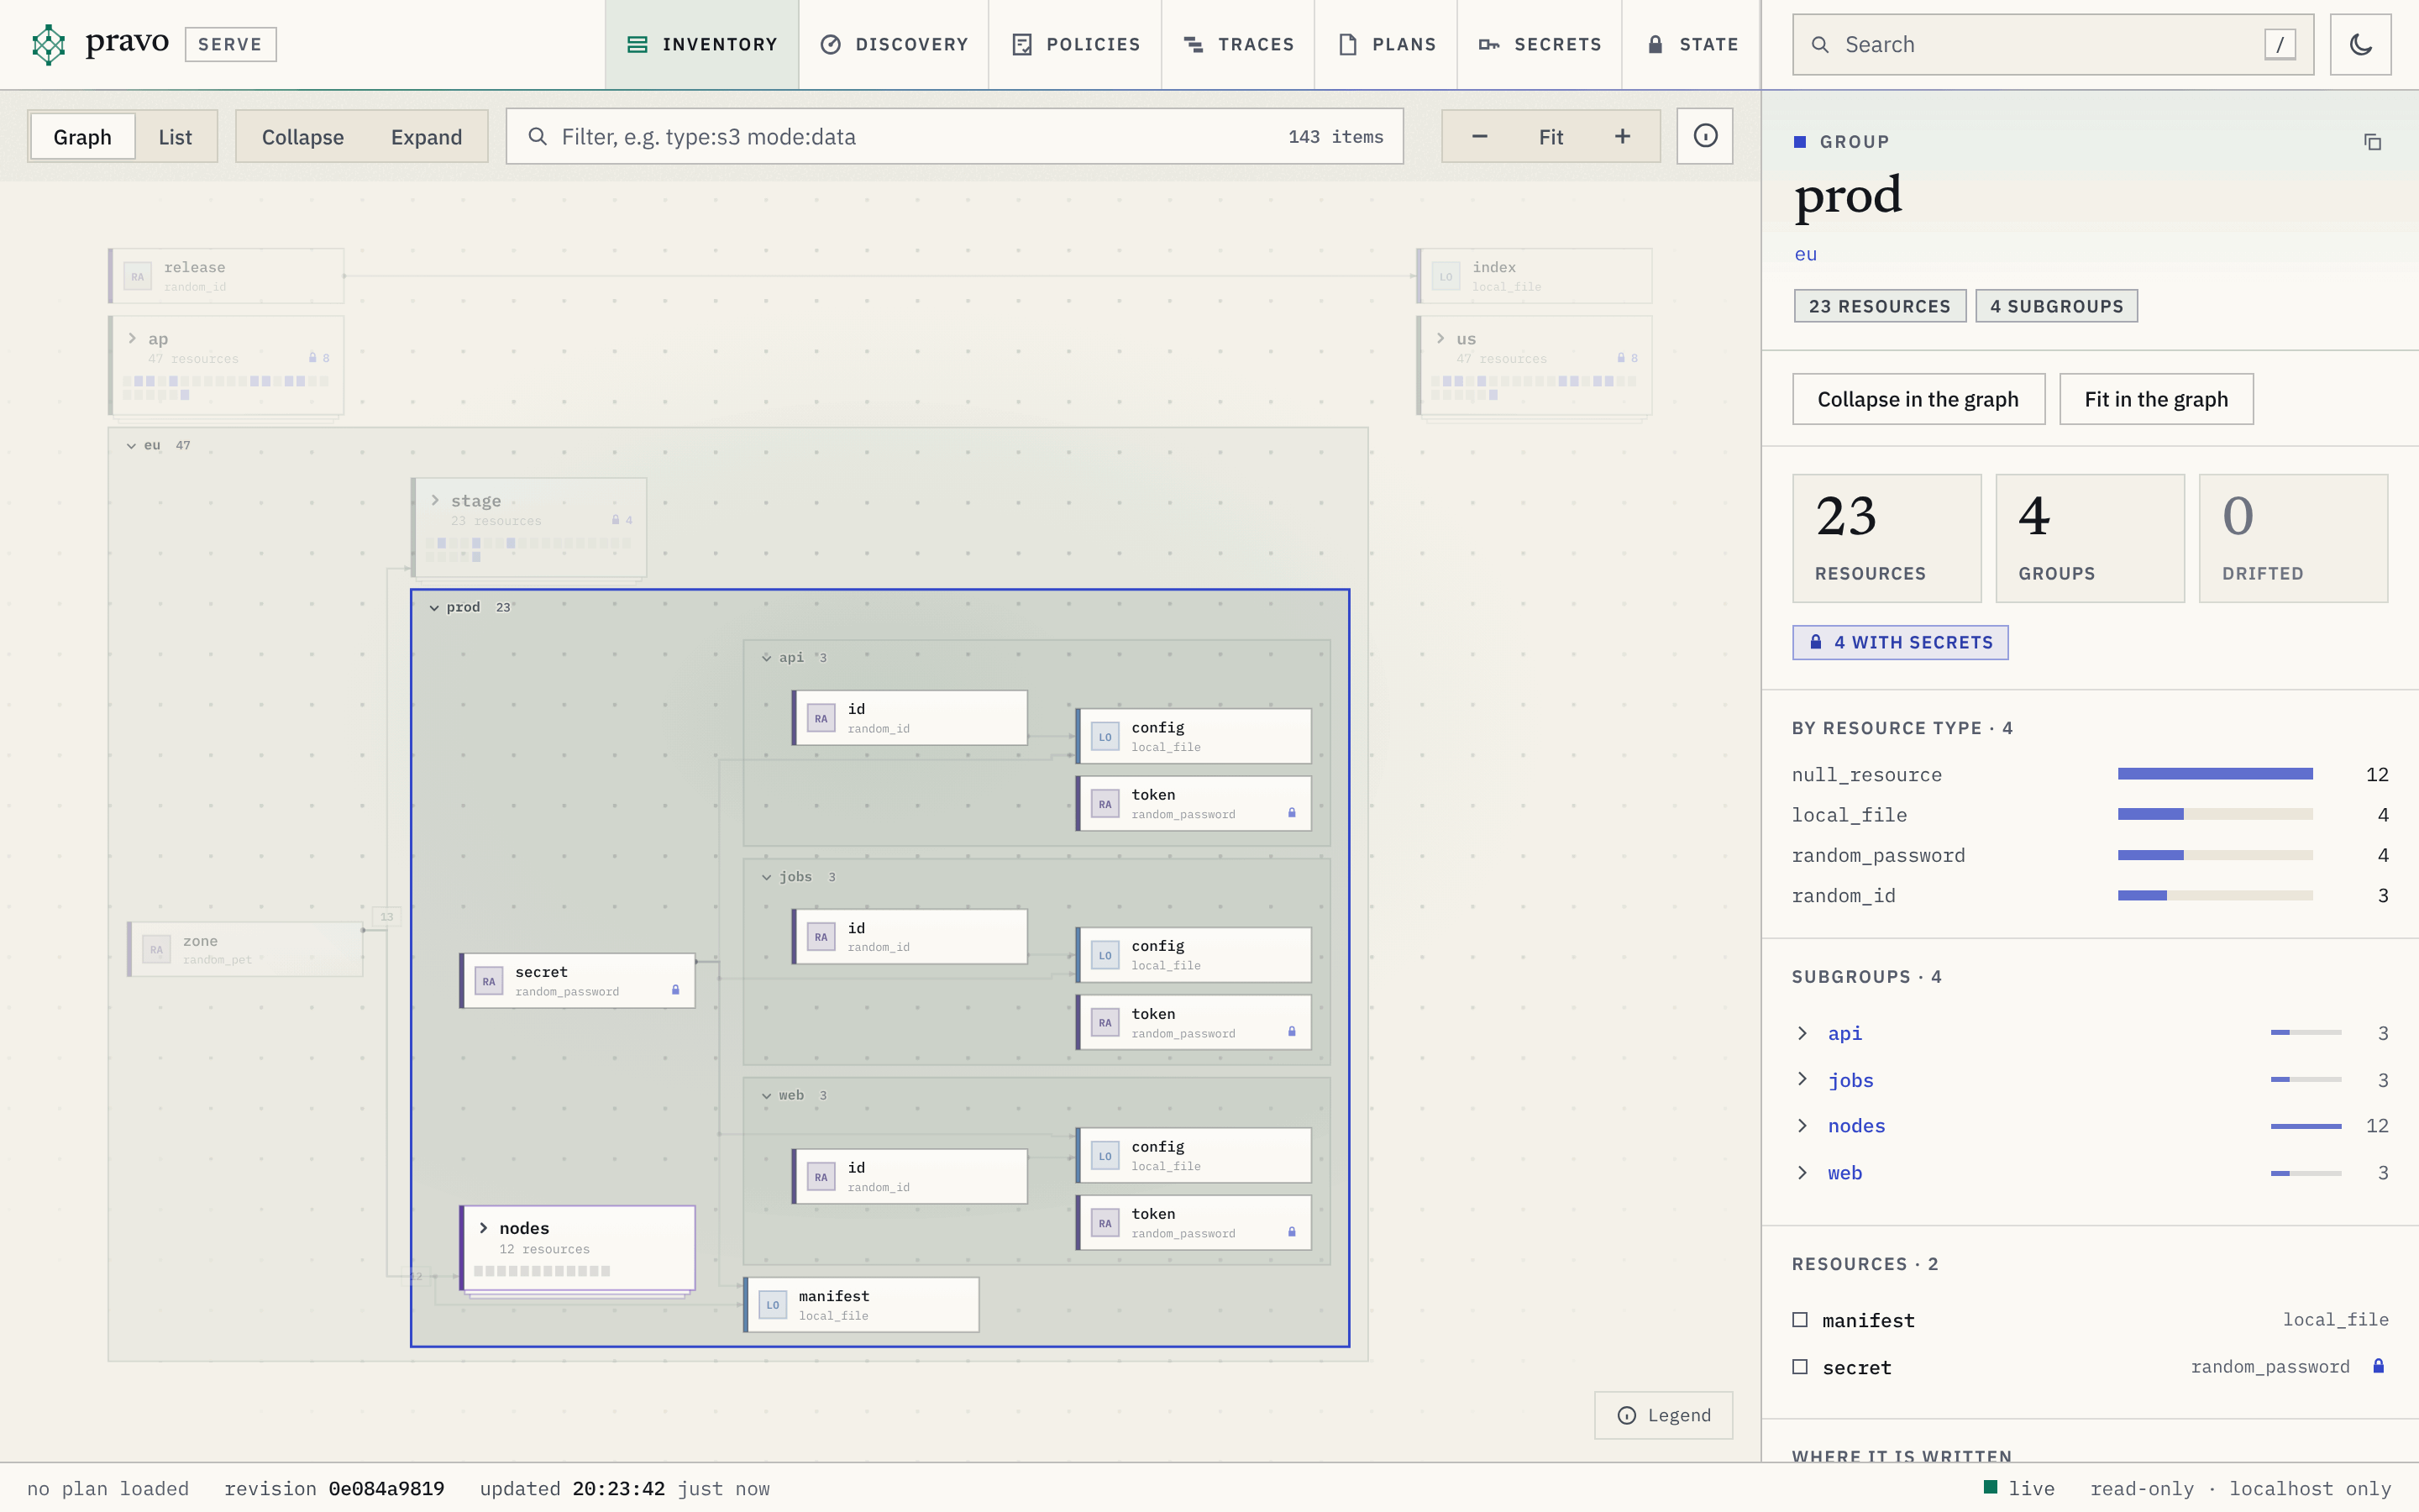Collapse the prod group chevron in graph
The image size is (2419, 1512).
click(433, 608)
